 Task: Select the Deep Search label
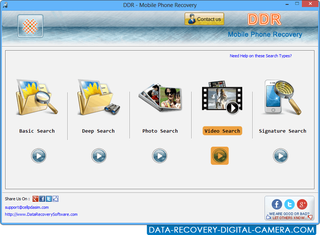[98, 131]
